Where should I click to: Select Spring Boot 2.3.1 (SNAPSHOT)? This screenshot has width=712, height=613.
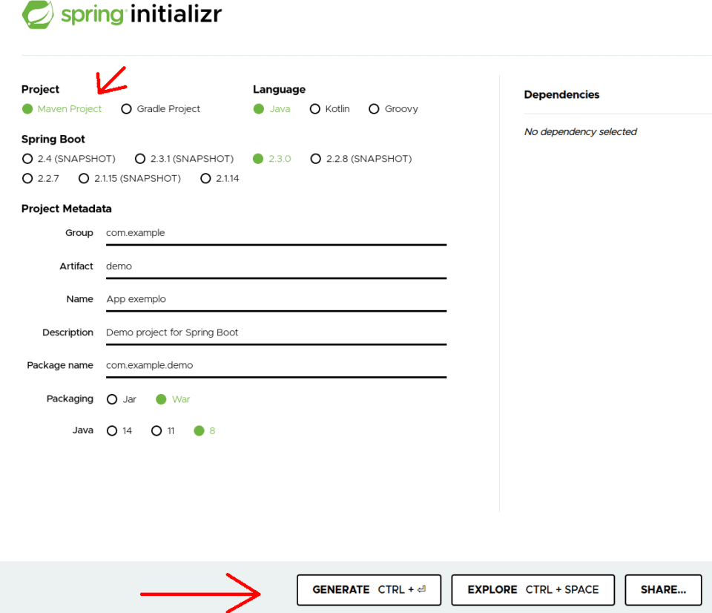pos(185,159)
